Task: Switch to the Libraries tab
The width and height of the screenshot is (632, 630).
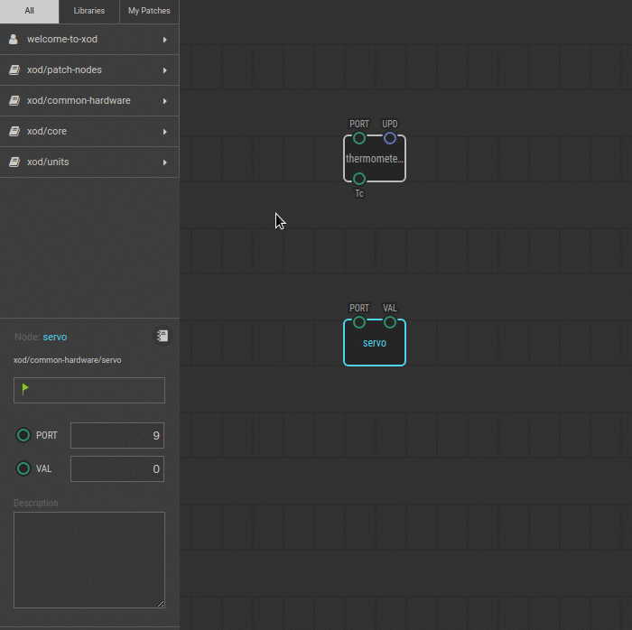Action: click(x=88, y=11)
